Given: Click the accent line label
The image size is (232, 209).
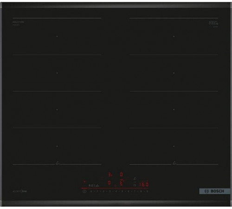Looking at the screenshot, I should pos(19,191).
